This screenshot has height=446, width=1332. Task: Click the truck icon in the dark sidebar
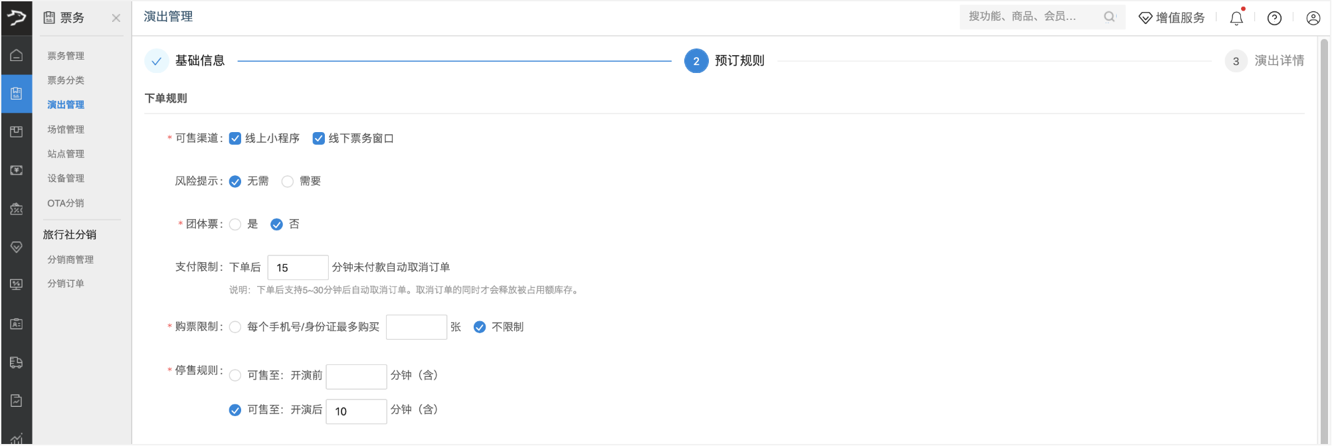click(17, 362)
